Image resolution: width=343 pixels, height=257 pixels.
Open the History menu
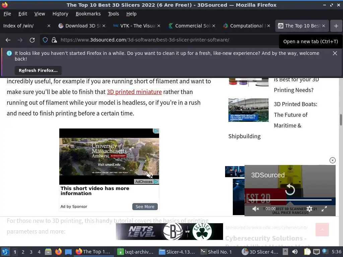point(60,14)
